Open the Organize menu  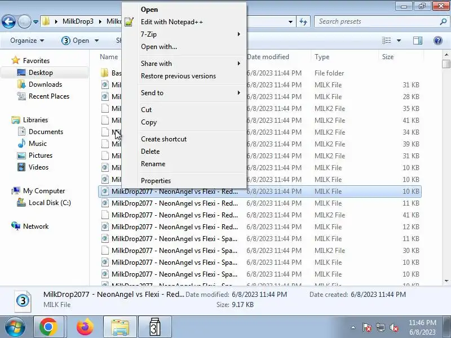[27, 41]
